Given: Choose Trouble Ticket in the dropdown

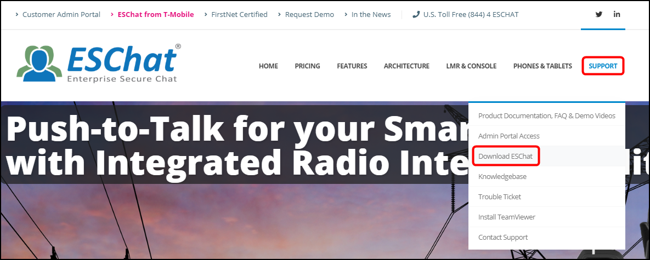Looking at the screenshot, I should coord(547,197).
